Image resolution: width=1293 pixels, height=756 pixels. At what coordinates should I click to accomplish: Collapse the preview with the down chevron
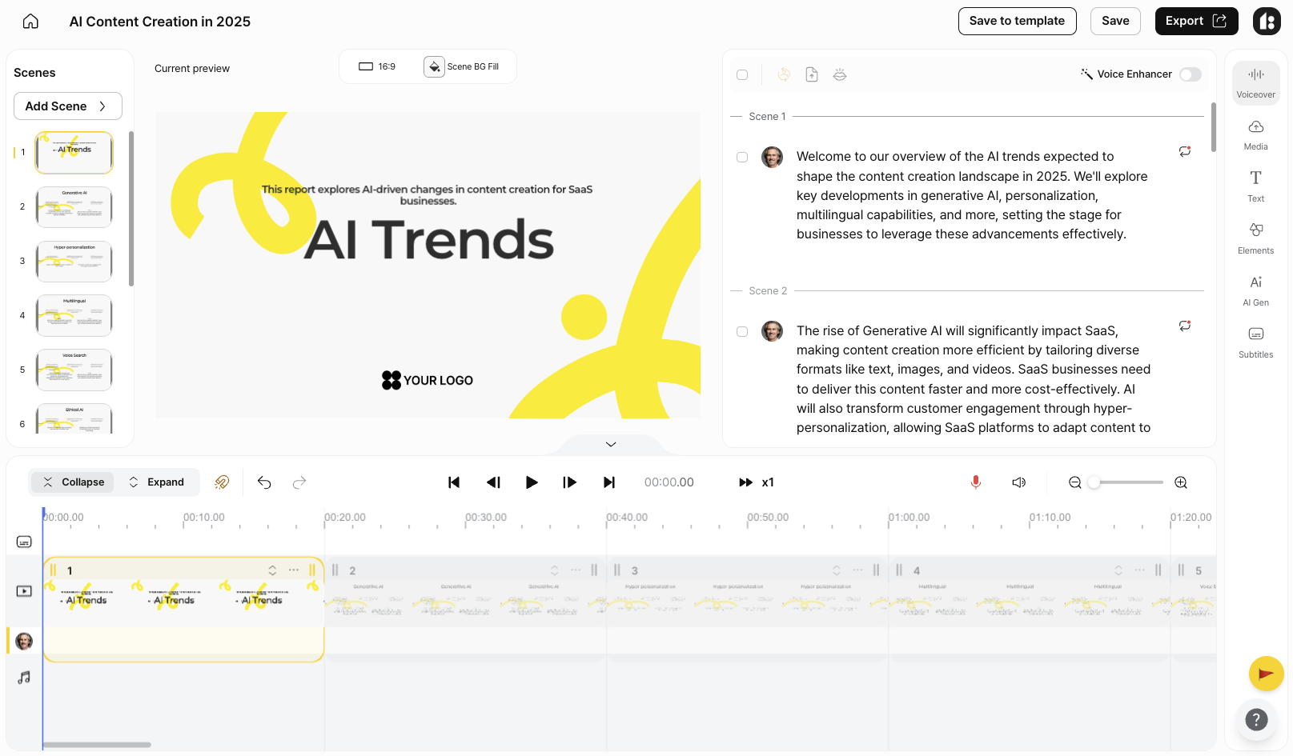[611, 444]
